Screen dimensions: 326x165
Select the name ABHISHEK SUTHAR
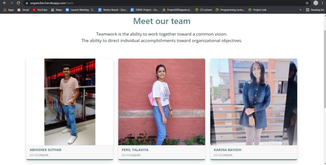pyautogui.click(x=46, y=150)
